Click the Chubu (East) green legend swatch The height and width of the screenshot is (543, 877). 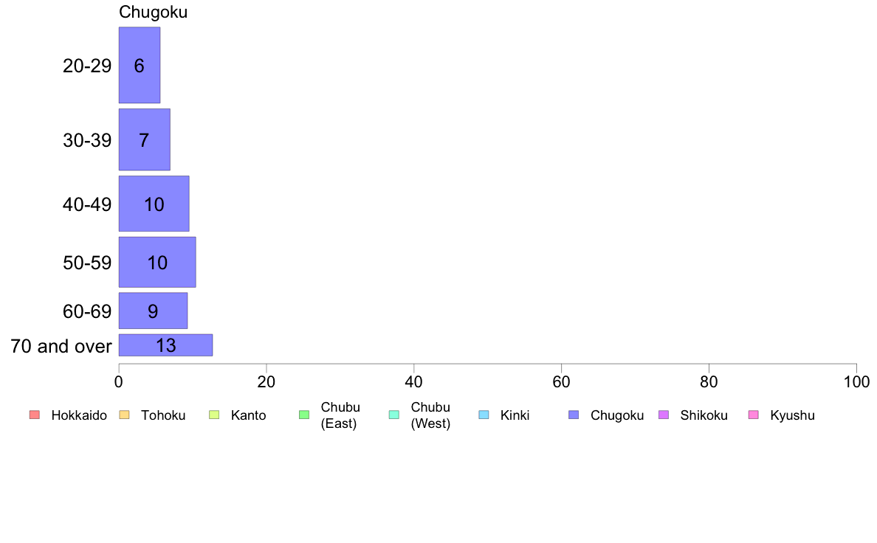[x=304, y=415]
